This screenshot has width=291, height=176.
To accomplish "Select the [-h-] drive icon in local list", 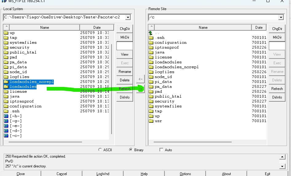I will point(6,116).
